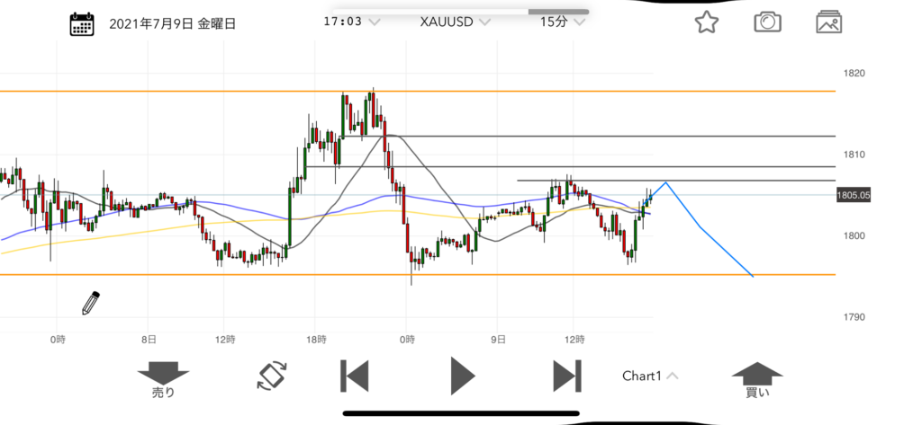The height and width of the screenshot is (425, 922).
Task: Step forward one candle
Action: (x=565, y=375)
